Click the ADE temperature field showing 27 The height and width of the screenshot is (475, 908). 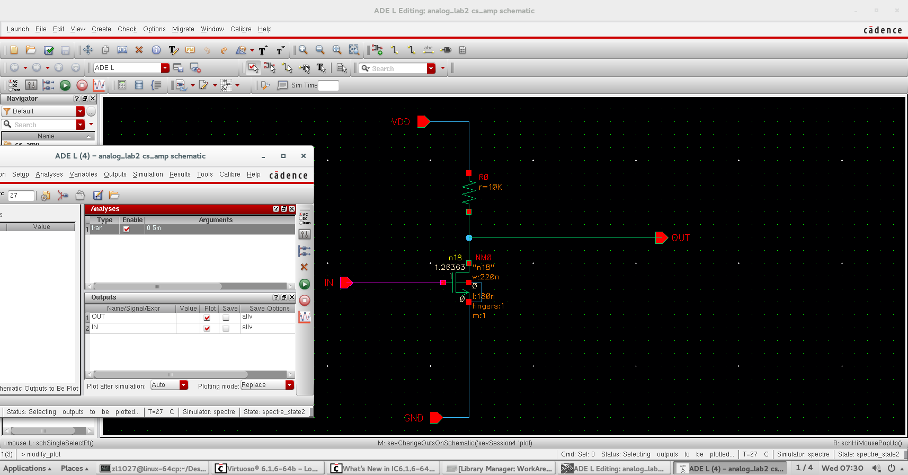tap(21, 196)
